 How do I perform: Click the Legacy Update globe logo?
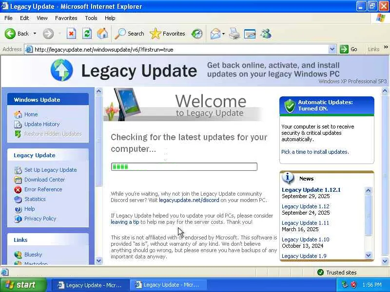62,70
